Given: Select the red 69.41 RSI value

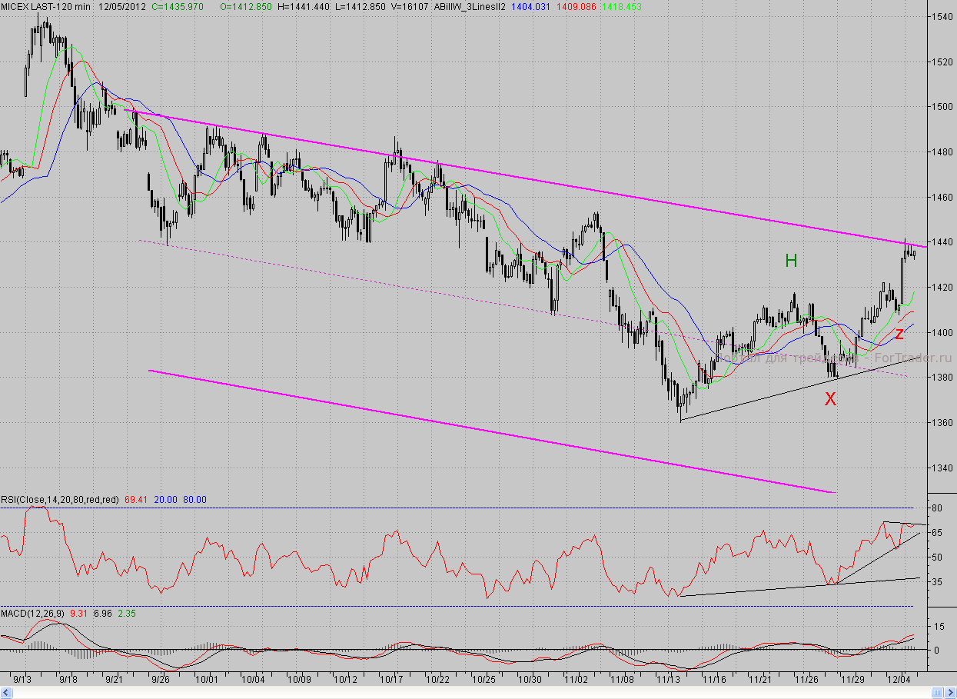Looking at the screenshot, I should click(x=135, y=499).
